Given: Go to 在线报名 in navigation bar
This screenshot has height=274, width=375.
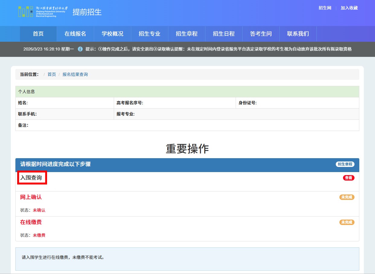Looking at the screenshot, I should pyautogui.click(x=75, y=34).
